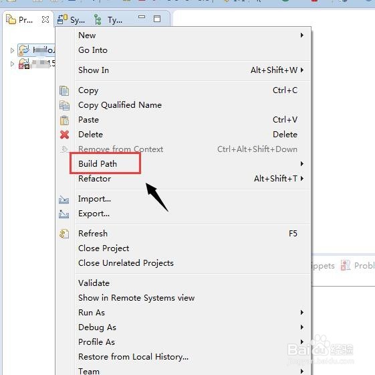Click the Import icon
This screenshot has height=375, width=375.
(x=64, y=200)
